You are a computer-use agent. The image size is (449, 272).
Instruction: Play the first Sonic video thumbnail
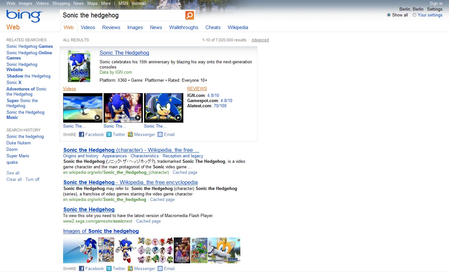[x=82, y=108]
